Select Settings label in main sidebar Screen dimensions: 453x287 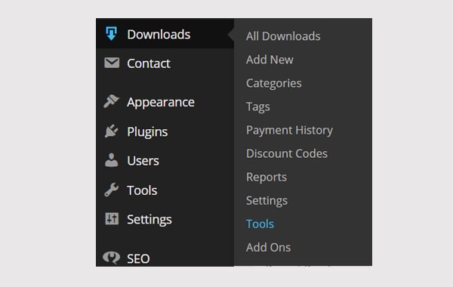click(x=149, y=220)
